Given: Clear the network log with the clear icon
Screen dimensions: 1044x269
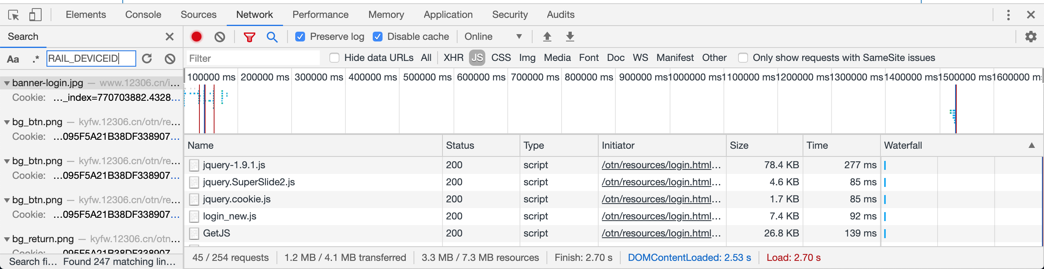Looking at the screenshot, I should [x=220, y=37].
